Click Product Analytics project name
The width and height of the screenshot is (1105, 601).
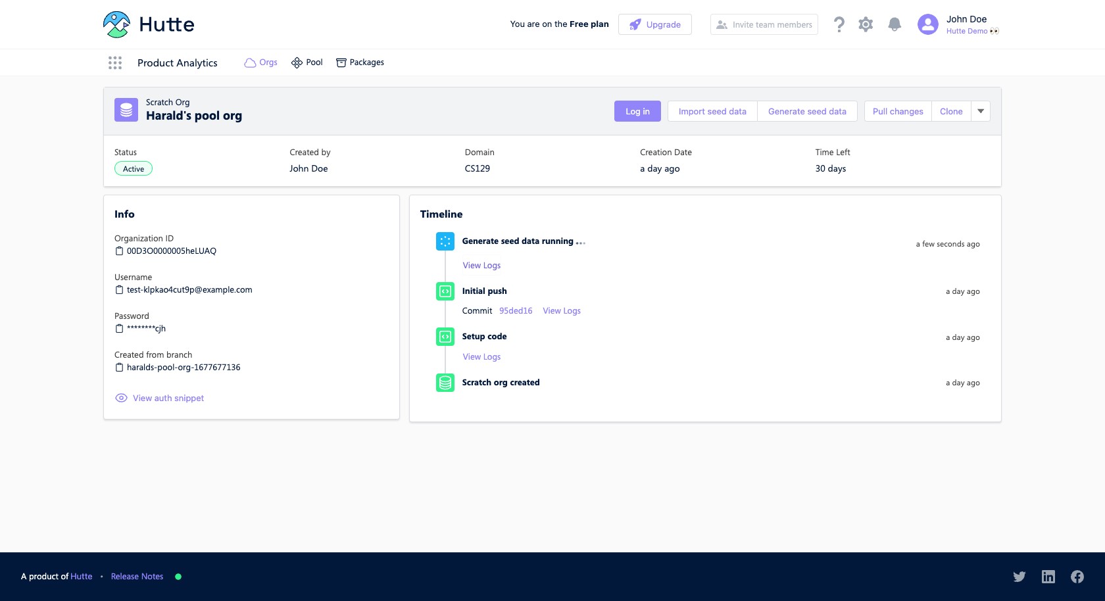tap(178, 63)
